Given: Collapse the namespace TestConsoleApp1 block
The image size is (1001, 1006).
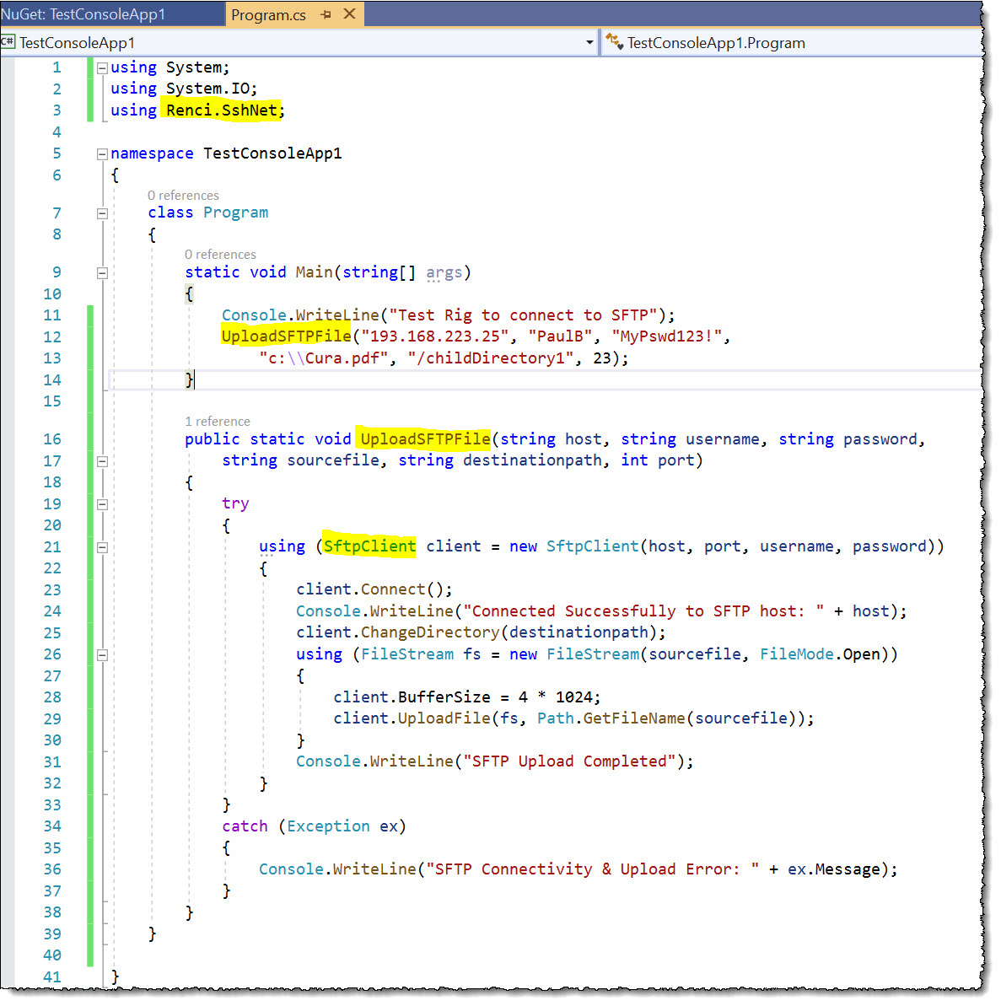Looking at the screenshot, I should coord(102,154).
